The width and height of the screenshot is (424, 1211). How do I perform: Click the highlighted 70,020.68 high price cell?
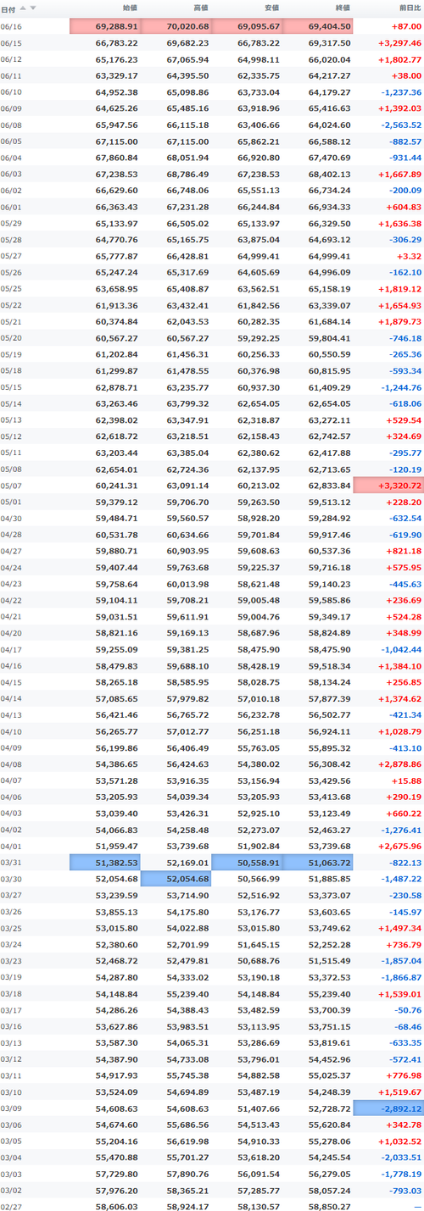[176, 27]
